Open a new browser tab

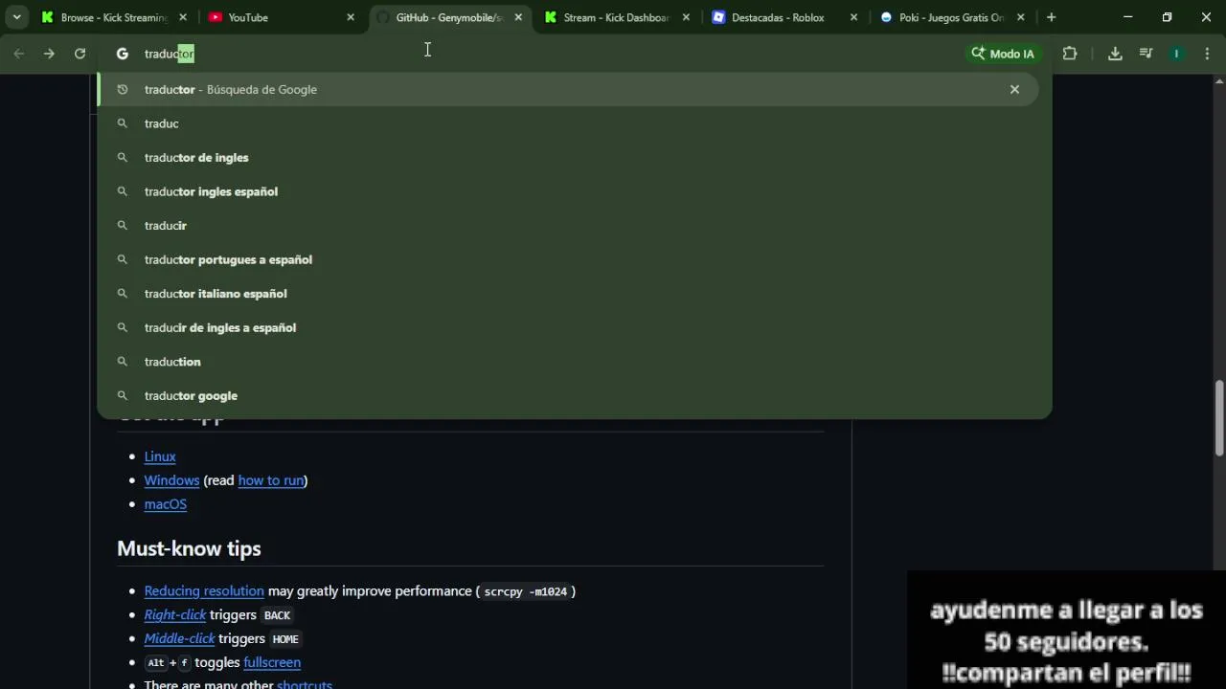1051,17
